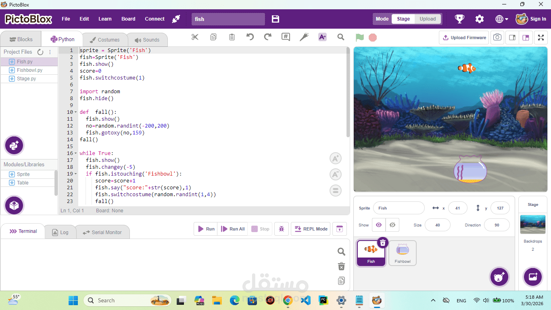551x310 pixels.
Task: Click the debug bug icon
Action: coord(282,229)
